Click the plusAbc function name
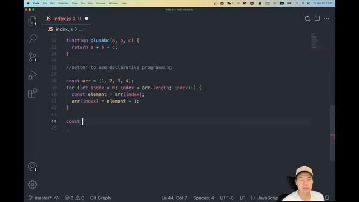Screen dimensions: 359x202 (100, 40)
